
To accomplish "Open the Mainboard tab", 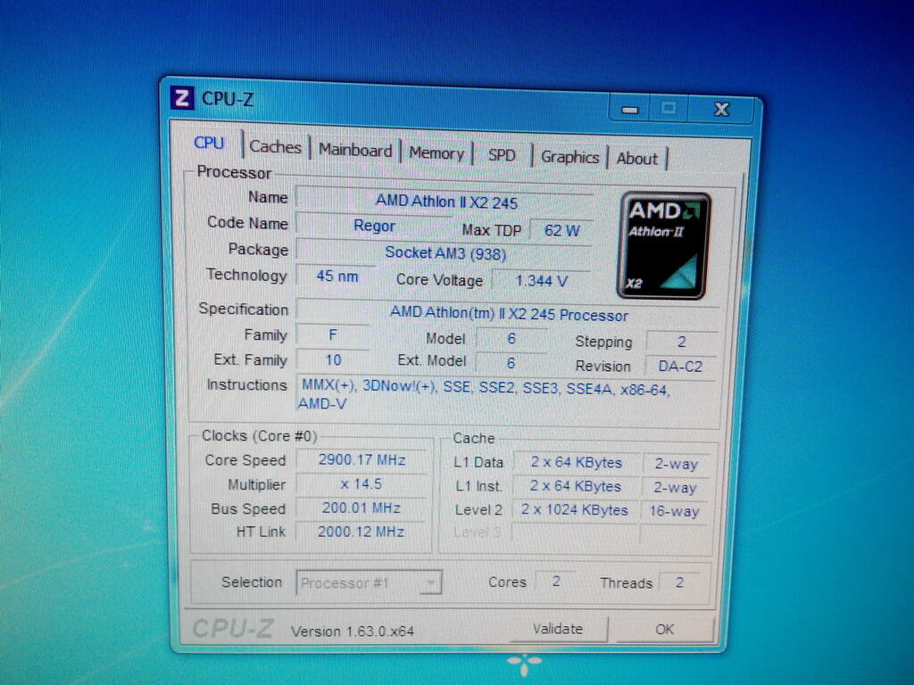I will 355,150.
